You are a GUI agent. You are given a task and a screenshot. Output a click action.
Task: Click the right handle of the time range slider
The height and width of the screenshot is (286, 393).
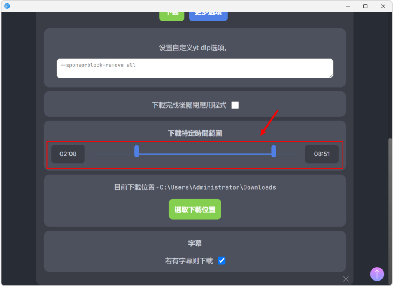[274, 152]
